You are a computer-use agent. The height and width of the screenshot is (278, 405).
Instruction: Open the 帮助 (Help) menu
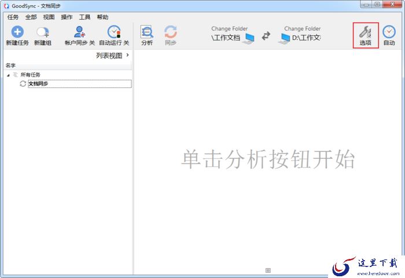click(102, 17)
